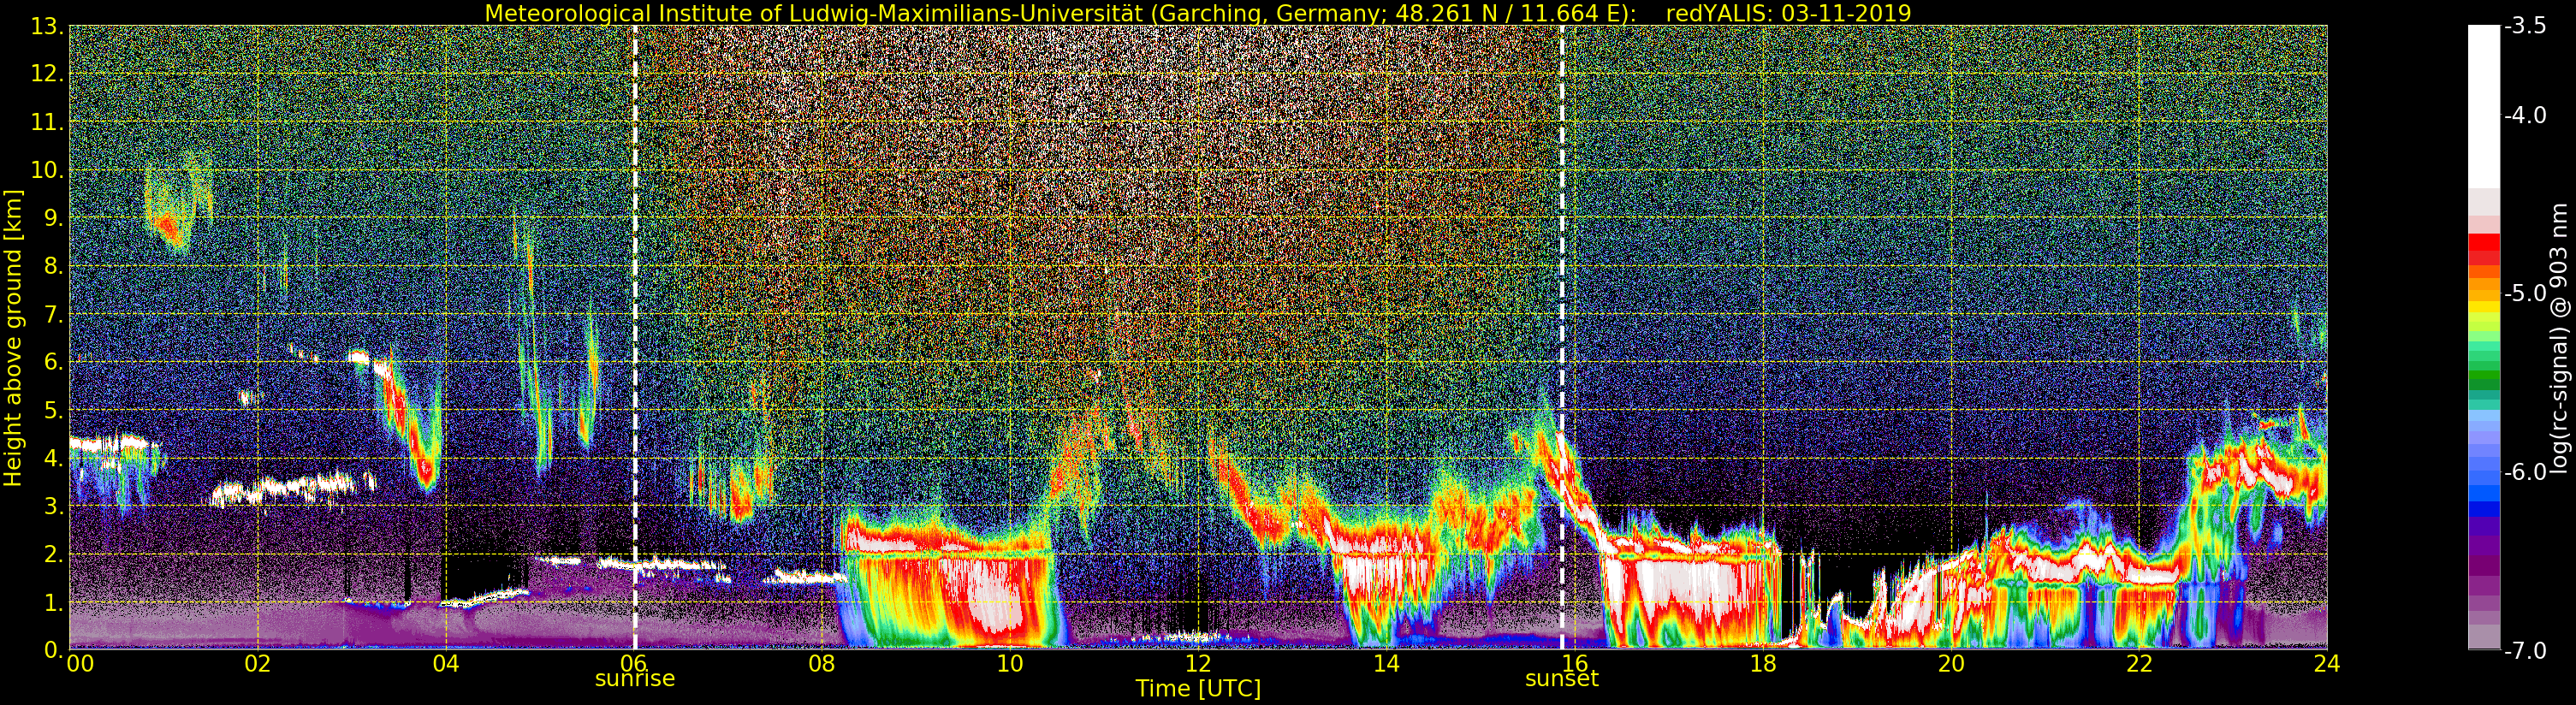Click the 16 tick on the time axis

(x=1574, y=664)
